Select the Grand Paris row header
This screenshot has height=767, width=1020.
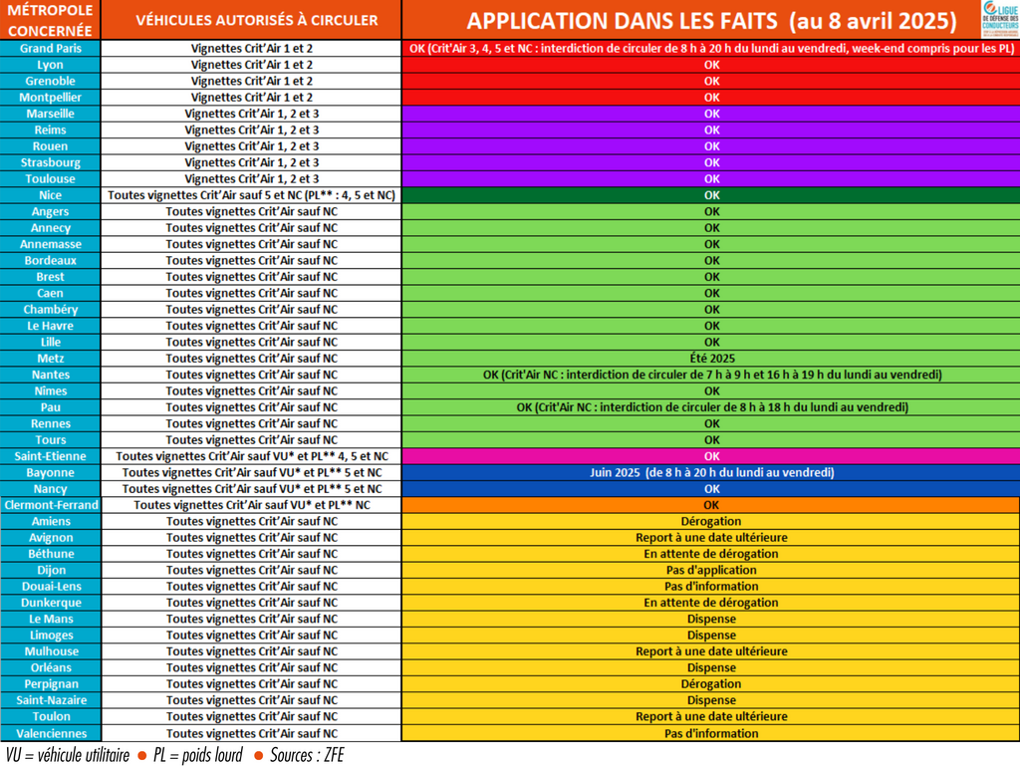point(50,48)
